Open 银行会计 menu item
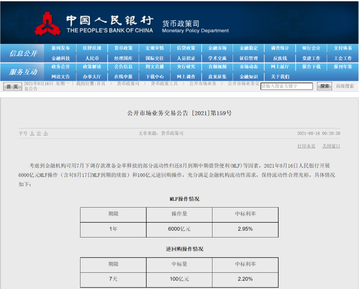 311,48
